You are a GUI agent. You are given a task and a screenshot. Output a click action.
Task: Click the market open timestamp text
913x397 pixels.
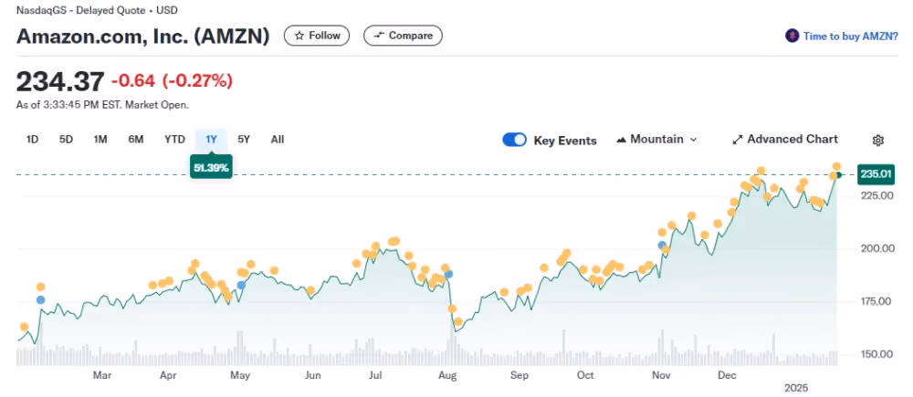pos(102,105)
